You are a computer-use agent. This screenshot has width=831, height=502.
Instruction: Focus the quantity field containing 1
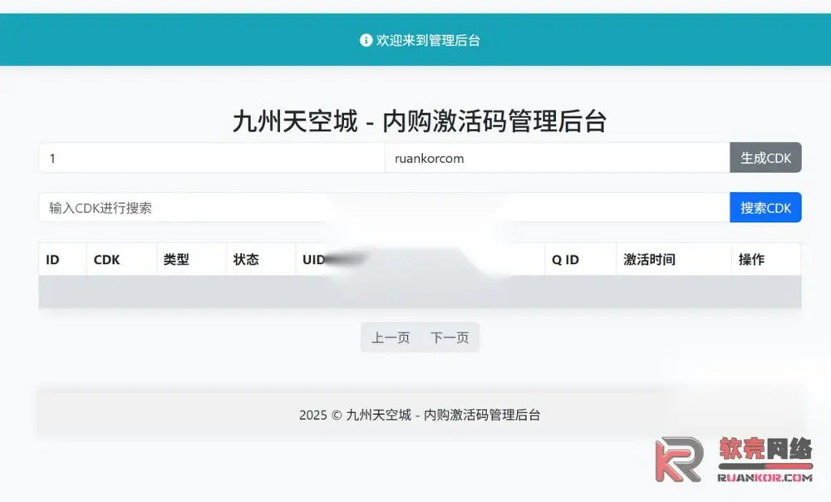[x=211, y=158]
